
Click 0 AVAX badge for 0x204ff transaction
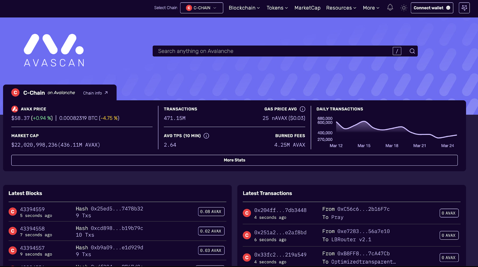(449, 213)
